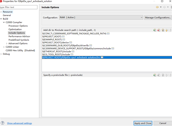Move selected include path up
Viewport: 172px width, 126px height.
click(167, 30)
